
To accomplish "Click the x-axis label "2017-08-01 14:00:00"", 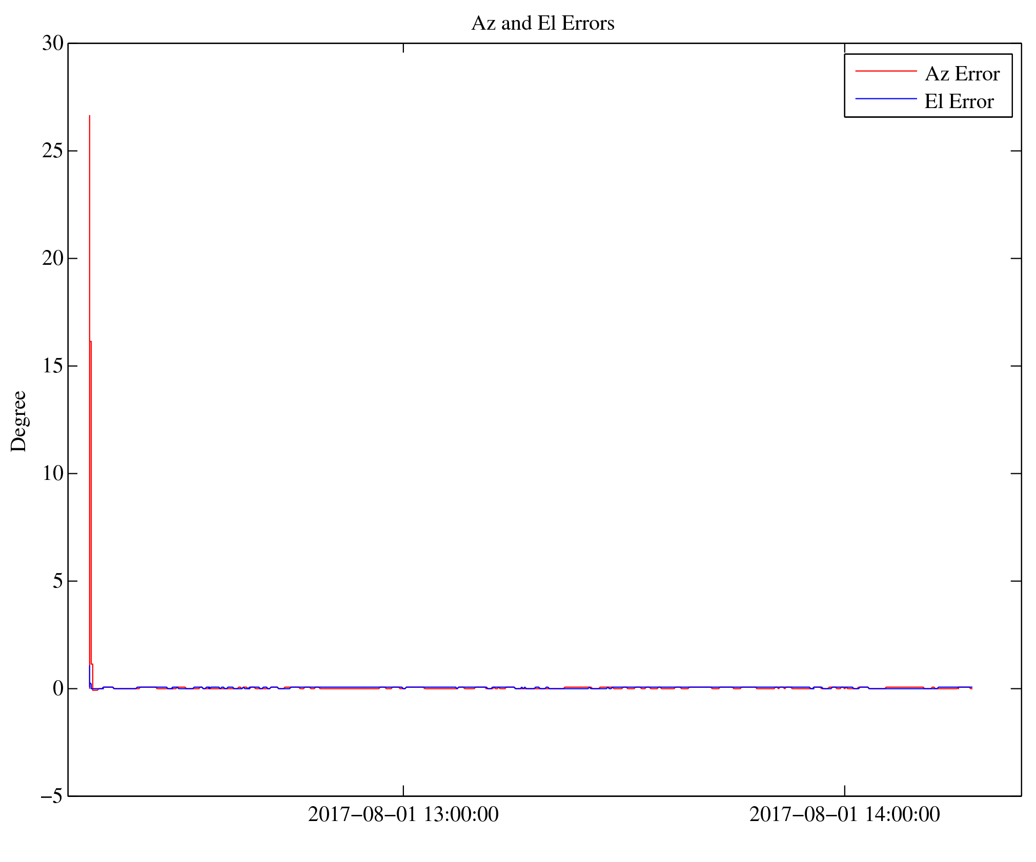I will click(845, 815).
